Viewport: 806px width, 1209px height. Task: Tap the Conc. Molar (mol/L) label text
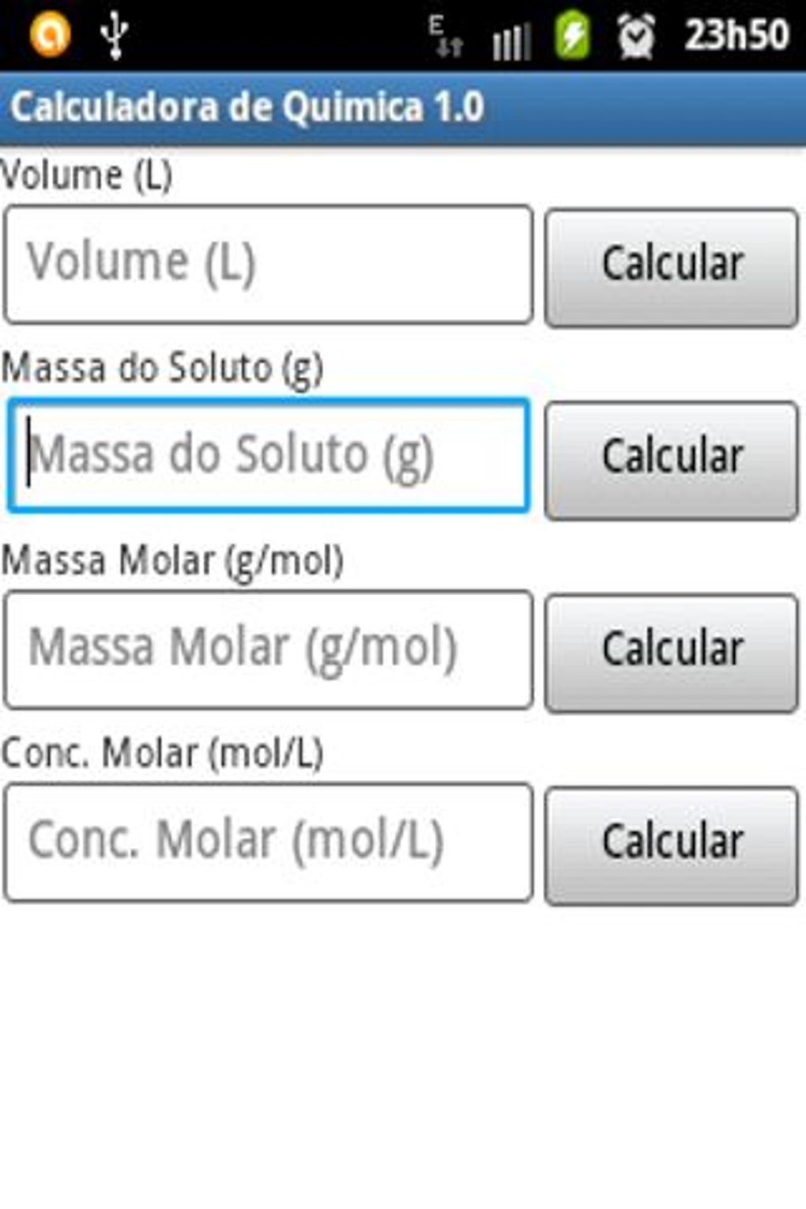pyautogui.click(x=163, y=752)
